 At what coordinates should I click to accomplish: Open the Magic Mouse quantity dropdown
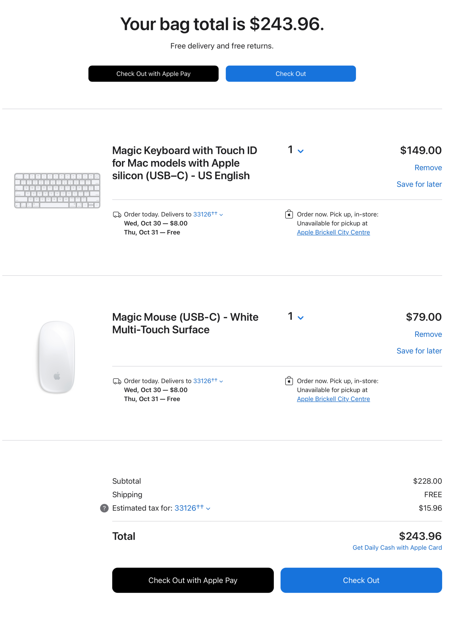[x=295, y=317]
